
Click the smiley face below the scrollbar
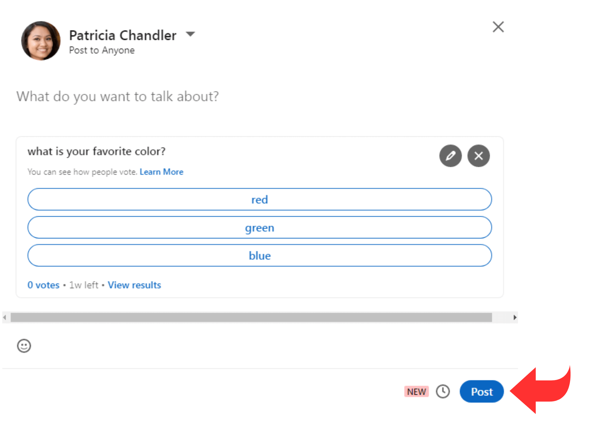[24, 345]
